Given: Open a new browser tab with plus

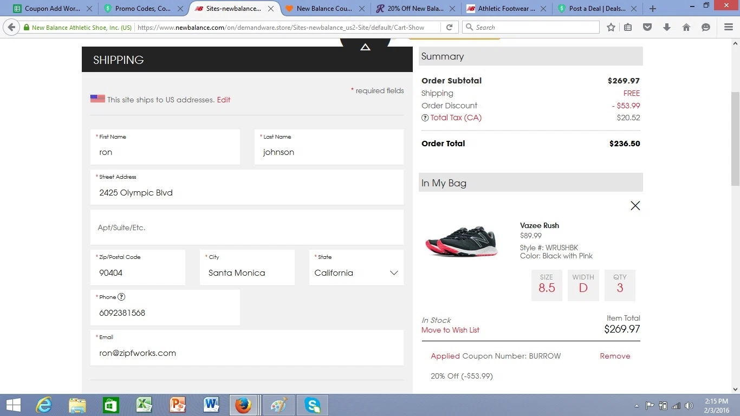Looking at the screenshot, I should pyautogui.click(x=653, y=9).
